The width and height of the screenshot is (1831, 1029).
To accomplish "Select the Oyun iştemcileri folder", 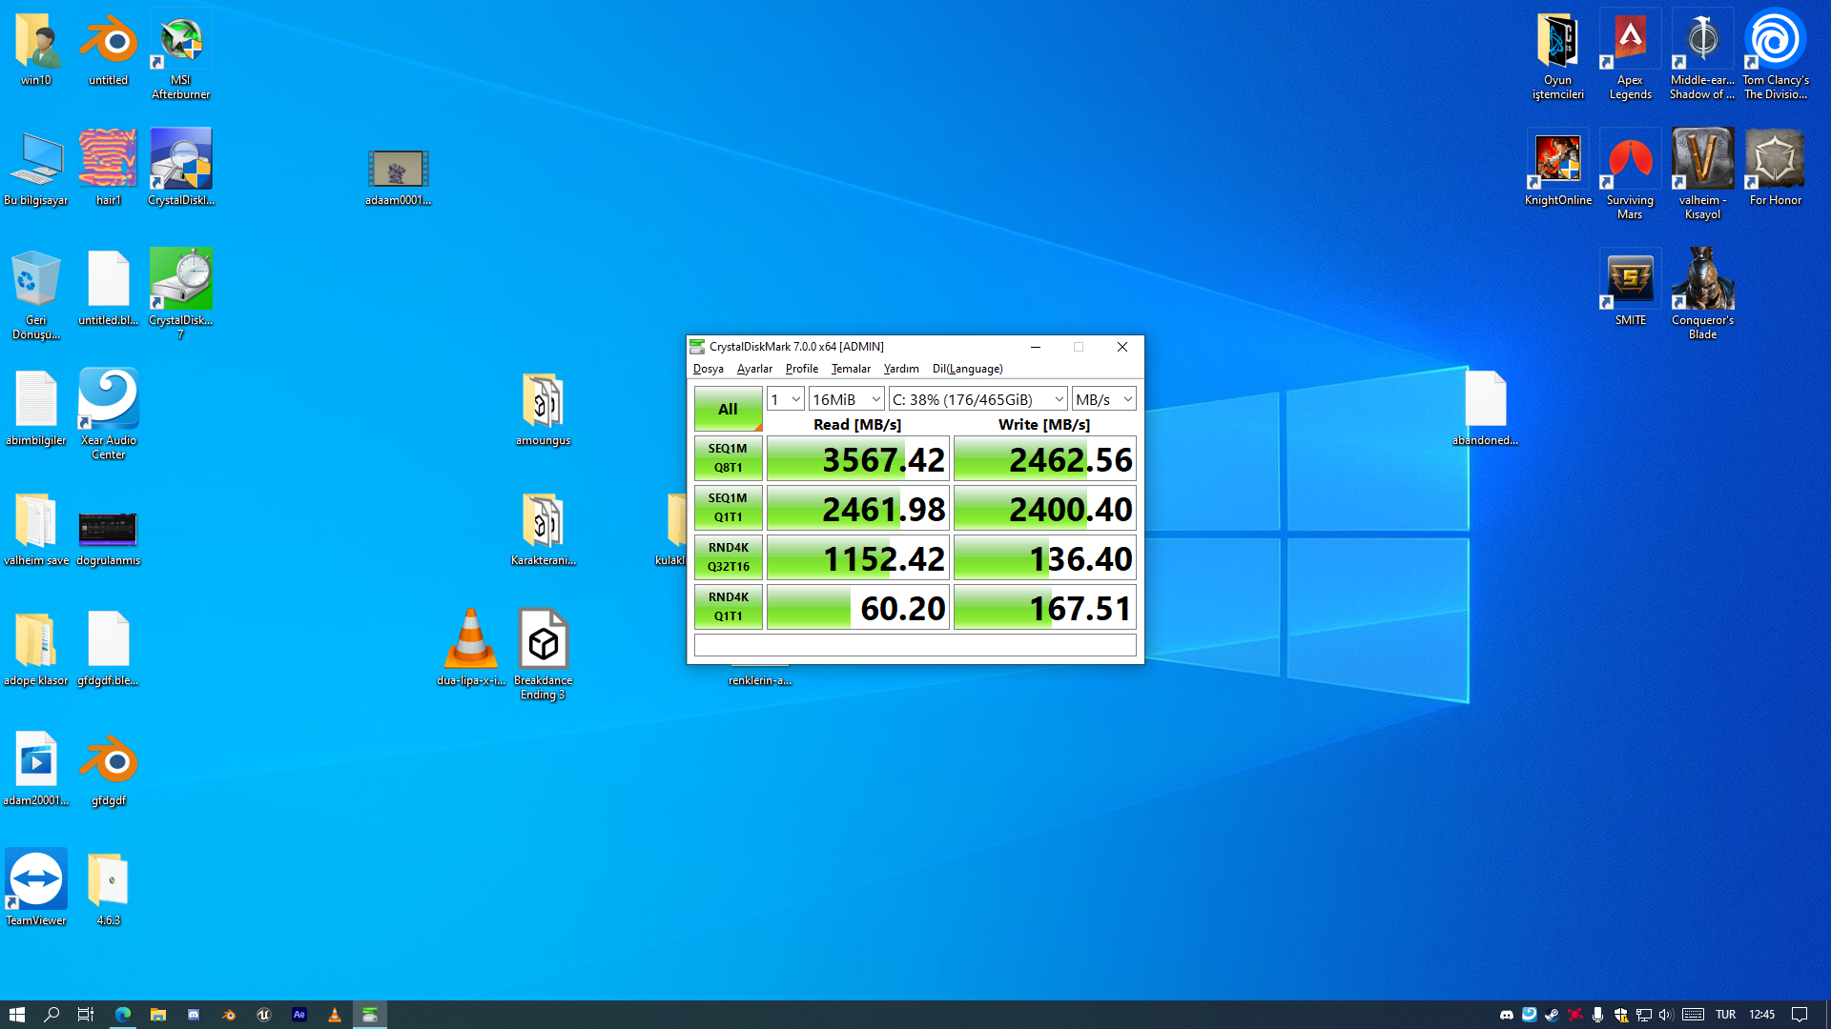I will 1558,55.
